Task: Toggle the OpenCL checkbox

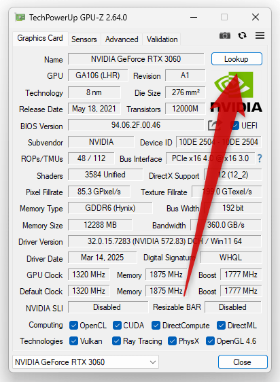Action: click(x=73, y=326)
